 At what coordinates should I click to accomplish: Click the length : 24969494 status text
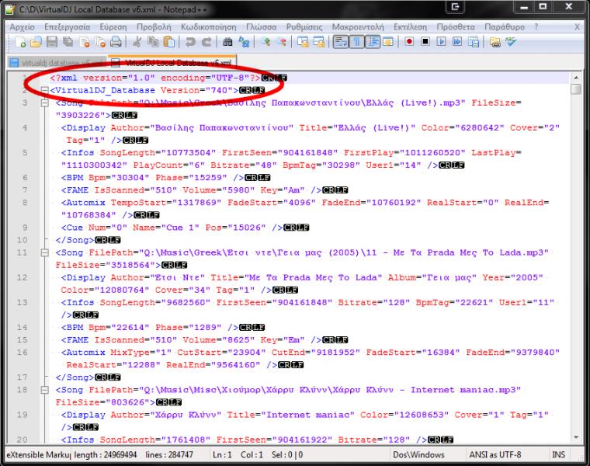coord(106,454)
